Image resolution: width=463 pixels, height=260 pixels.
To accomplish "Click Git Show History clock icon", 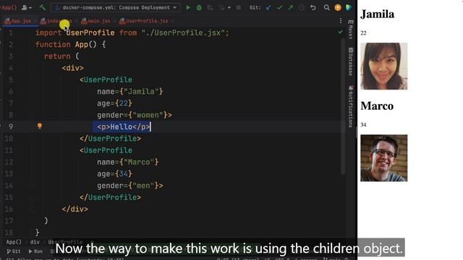I will coord(302,7).
